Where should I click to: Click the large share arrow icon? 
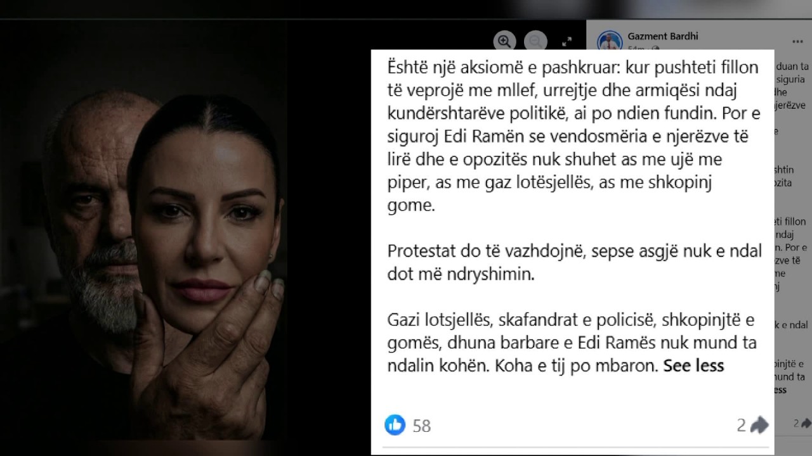[x=759, y=425]
